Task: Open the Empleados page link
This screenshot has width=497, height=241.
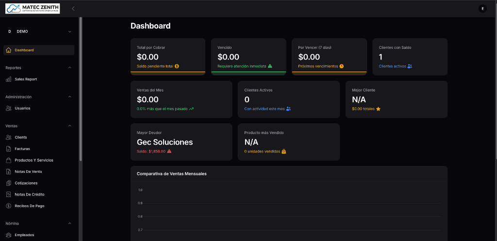Action: [24, 235]
